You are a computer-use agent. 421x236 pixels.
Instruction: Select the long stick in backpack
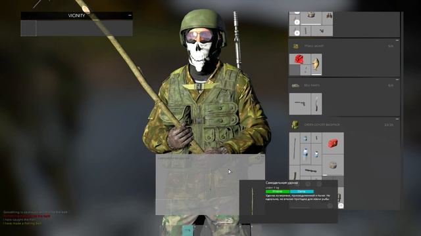[295, 149]
